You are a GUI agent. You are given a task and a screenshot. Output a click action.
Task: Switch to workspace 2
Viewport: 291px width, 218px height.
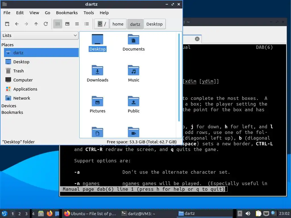click(x=20, y=214)
